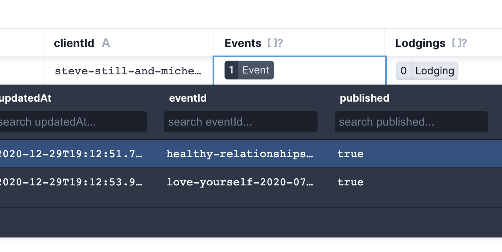Click the Lodgings column header
Image resolution: width=502 pixels, height=252 pixels.
tap(443, 43)
